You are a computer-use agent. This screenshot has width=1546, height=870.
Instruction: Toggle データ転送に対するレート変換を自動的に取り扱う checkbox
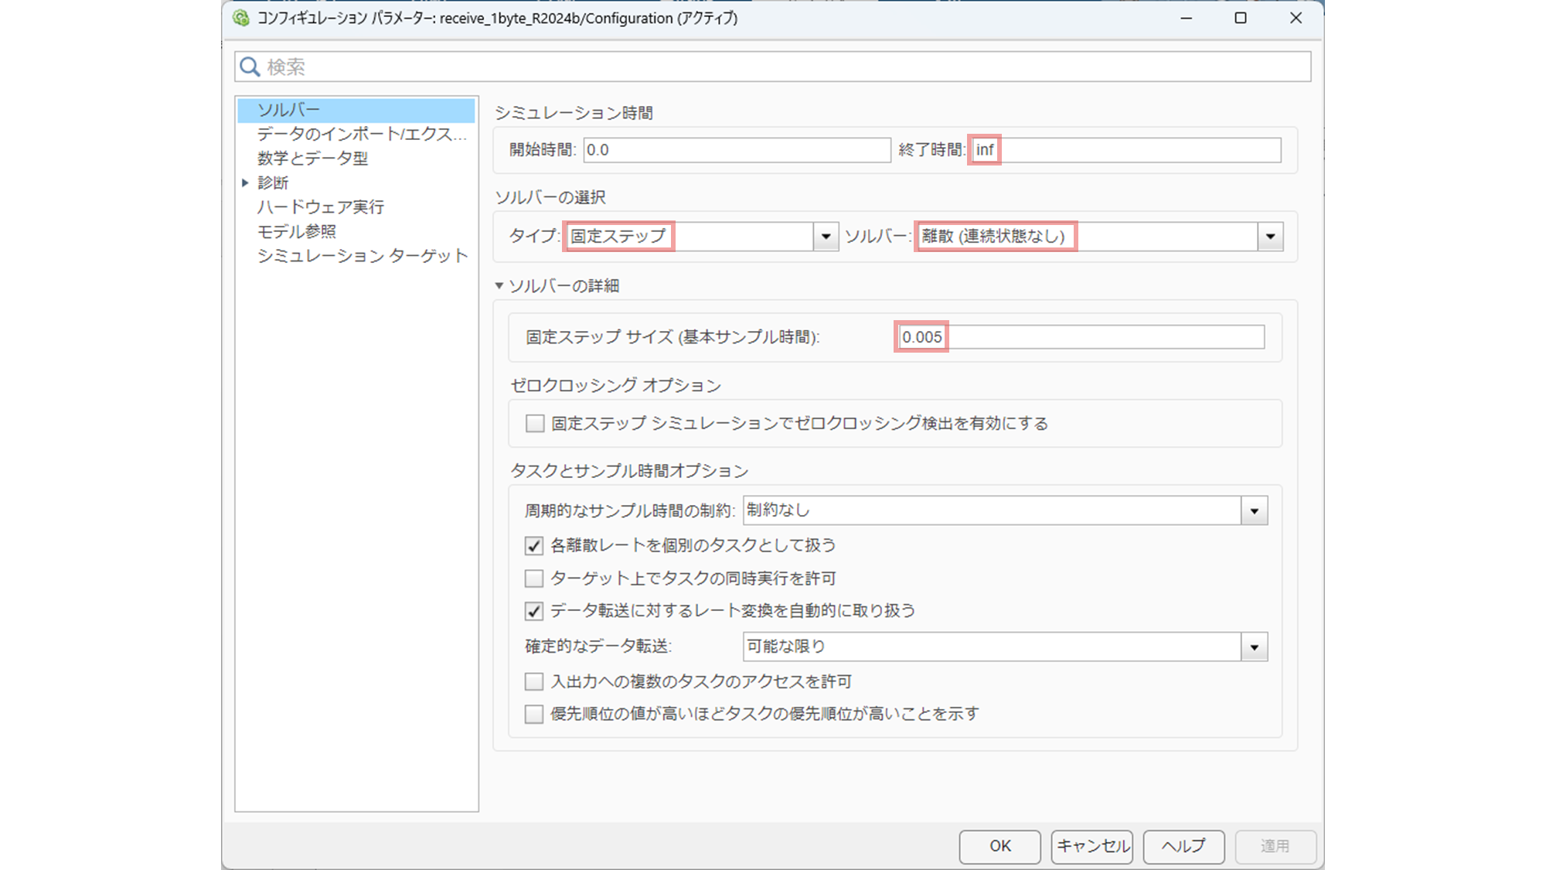534,611
